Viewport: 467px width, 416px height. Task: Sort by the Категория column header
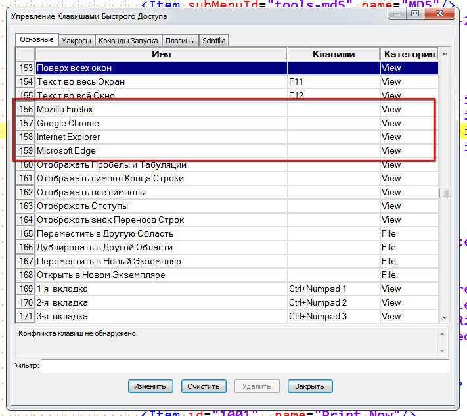[x=409, y=54]
